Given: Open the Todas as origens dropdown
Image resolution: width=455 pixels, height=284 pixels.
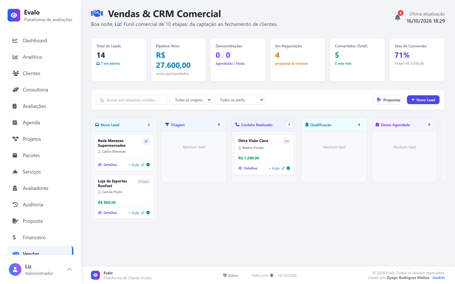Looking at the screenshot, I should click(x=191, y=100).
